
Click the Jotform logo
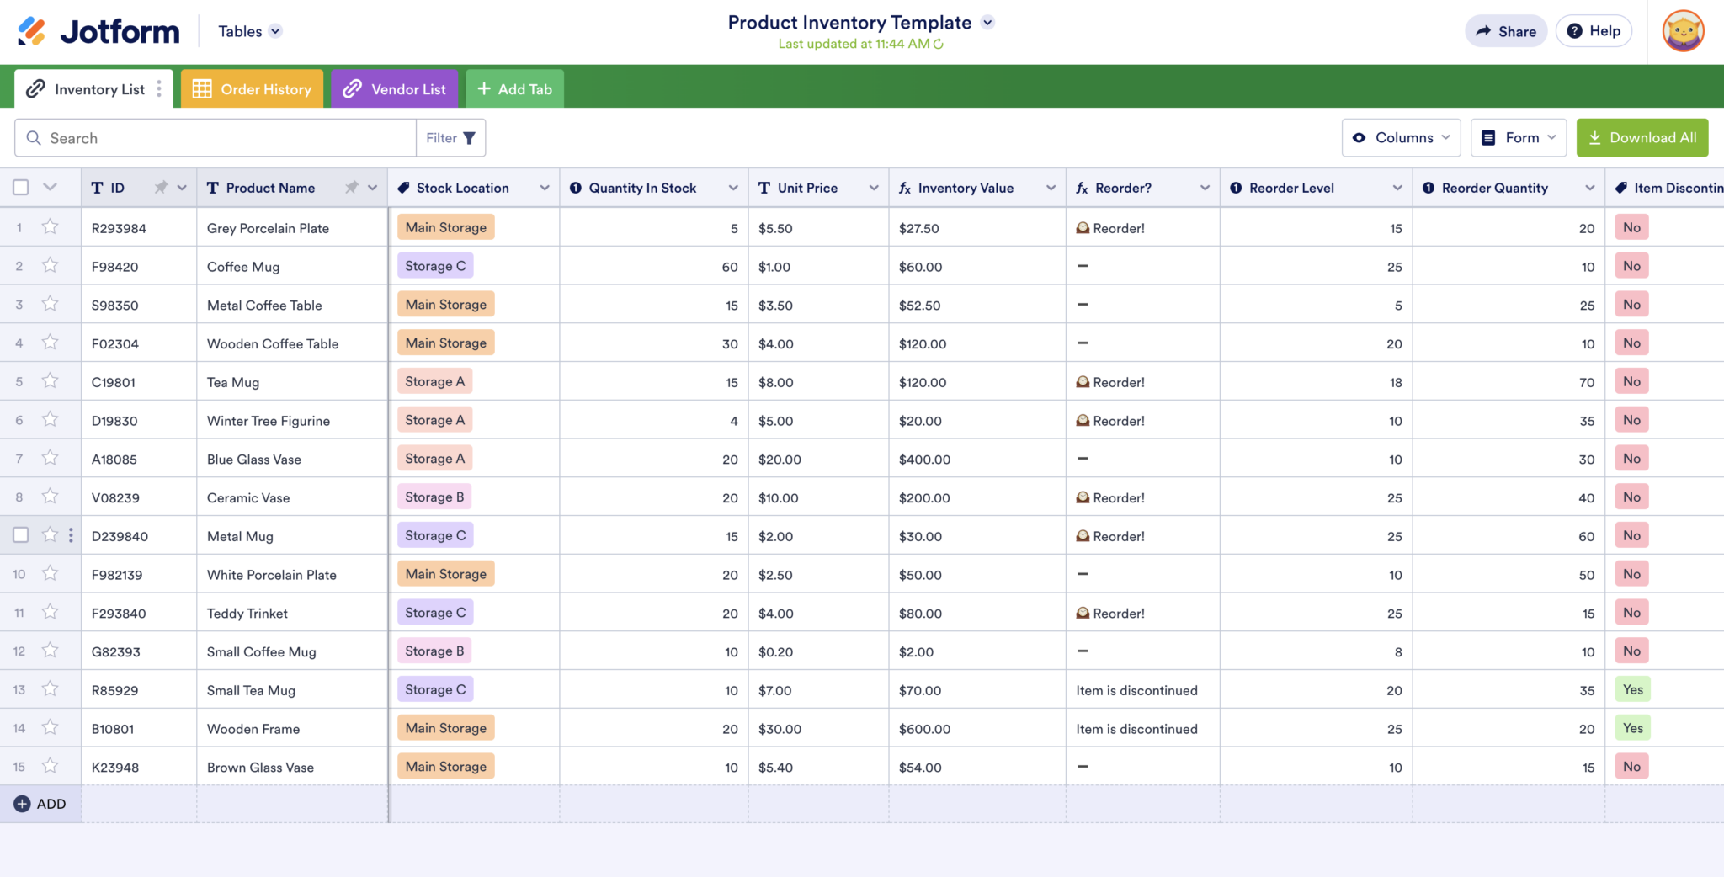pos(97,31)
